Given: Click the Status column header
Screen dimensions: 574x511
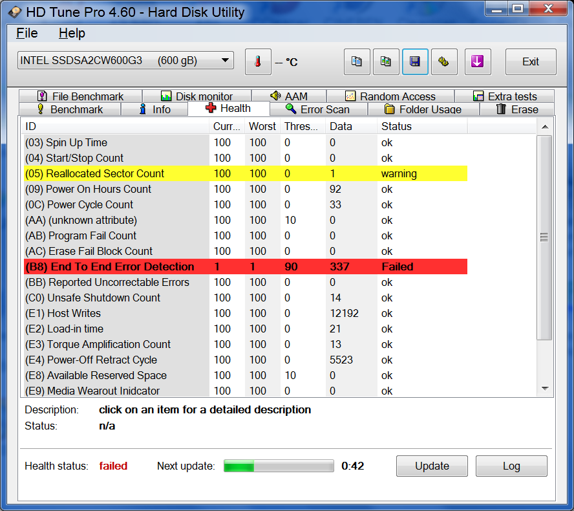Looking at the screenshot, I should click(422, 126).
